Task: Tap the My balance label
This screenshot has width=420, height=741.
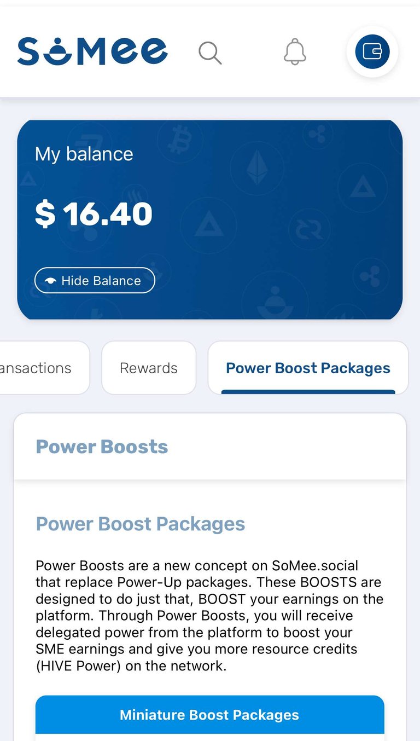Action: click(84, 154)
